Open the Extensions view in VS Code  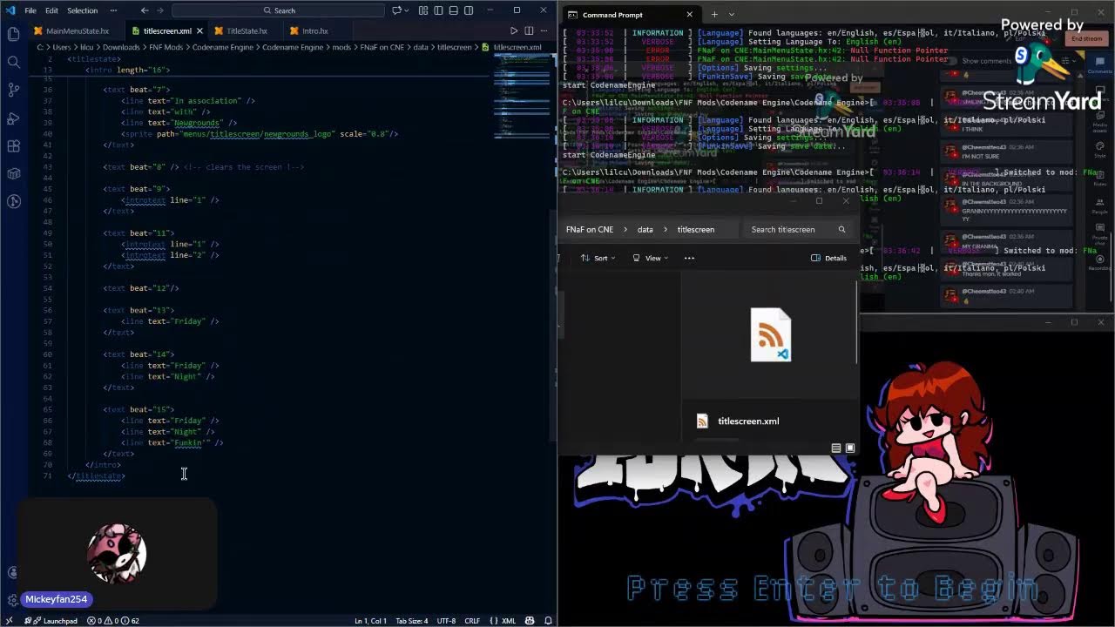[13, 145]
